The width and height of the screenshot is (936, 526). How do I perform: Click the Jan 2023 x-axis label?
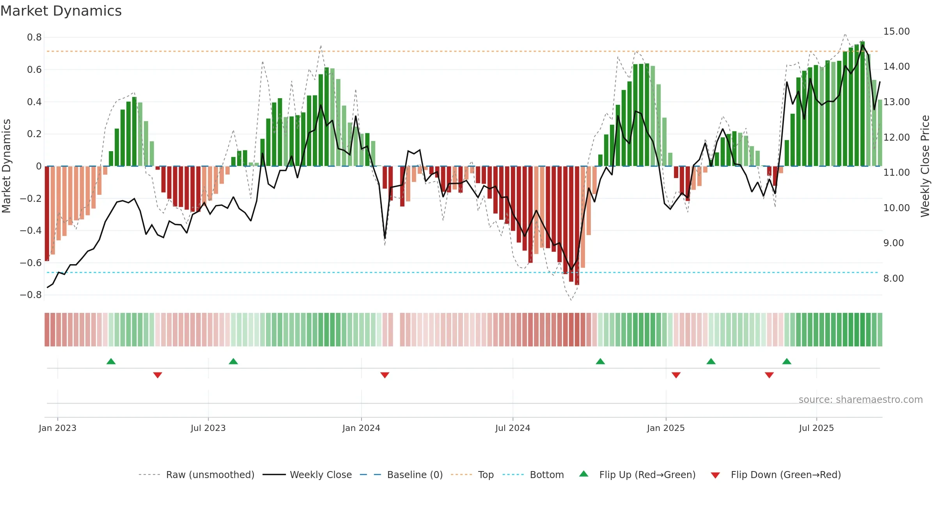click(x=58, y=428)
